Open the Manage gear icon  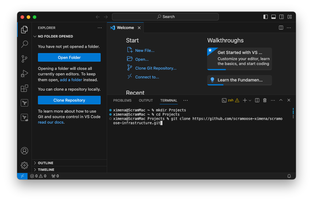pyautogui.click(x=24, y=165)
